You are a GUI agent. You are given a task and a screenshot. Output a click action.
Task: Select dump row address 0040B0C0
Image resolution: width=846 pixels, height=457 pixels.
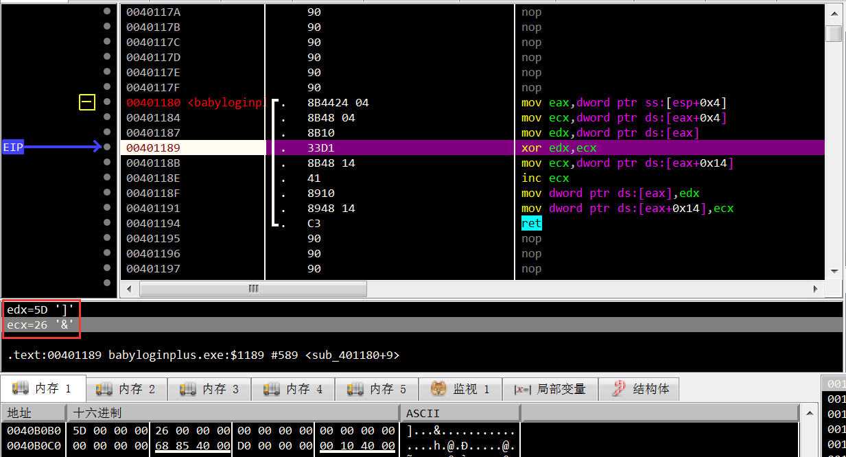pos(34,446)
